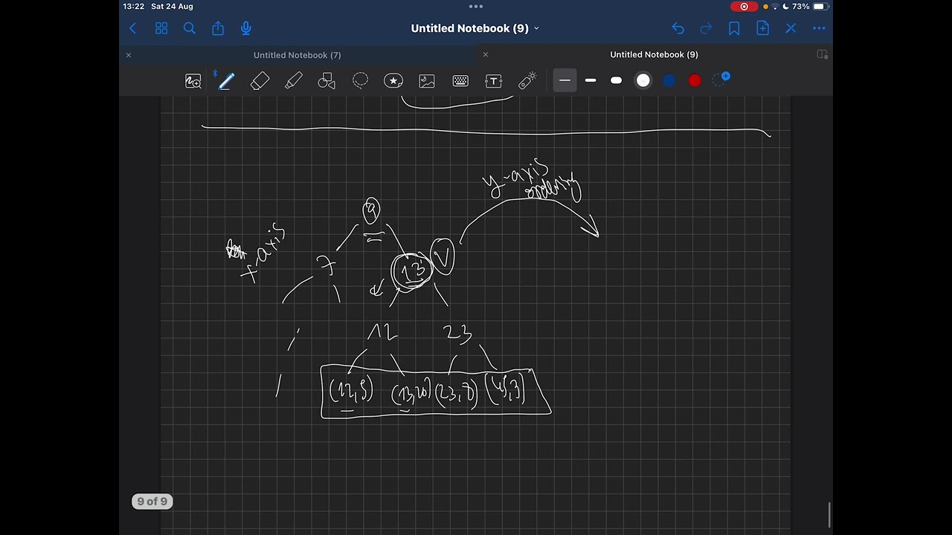Pick the red pen color
This screenshot has width=952, height=535.
pyautogui.click(x=695, y=80)
